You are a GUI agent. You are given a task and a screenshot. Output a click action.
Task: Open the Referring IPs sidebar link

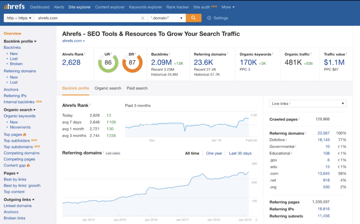pyautogui.click(x=15, y=95)
